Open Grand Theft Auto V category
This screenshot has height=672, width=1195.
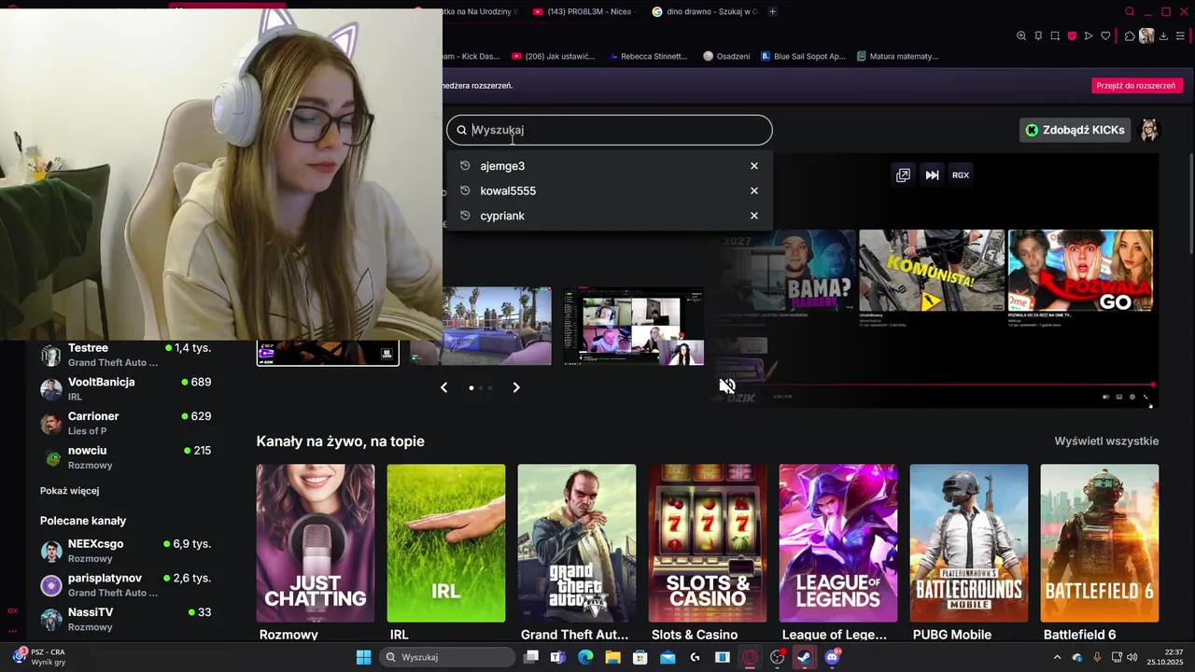coord(577,543)
